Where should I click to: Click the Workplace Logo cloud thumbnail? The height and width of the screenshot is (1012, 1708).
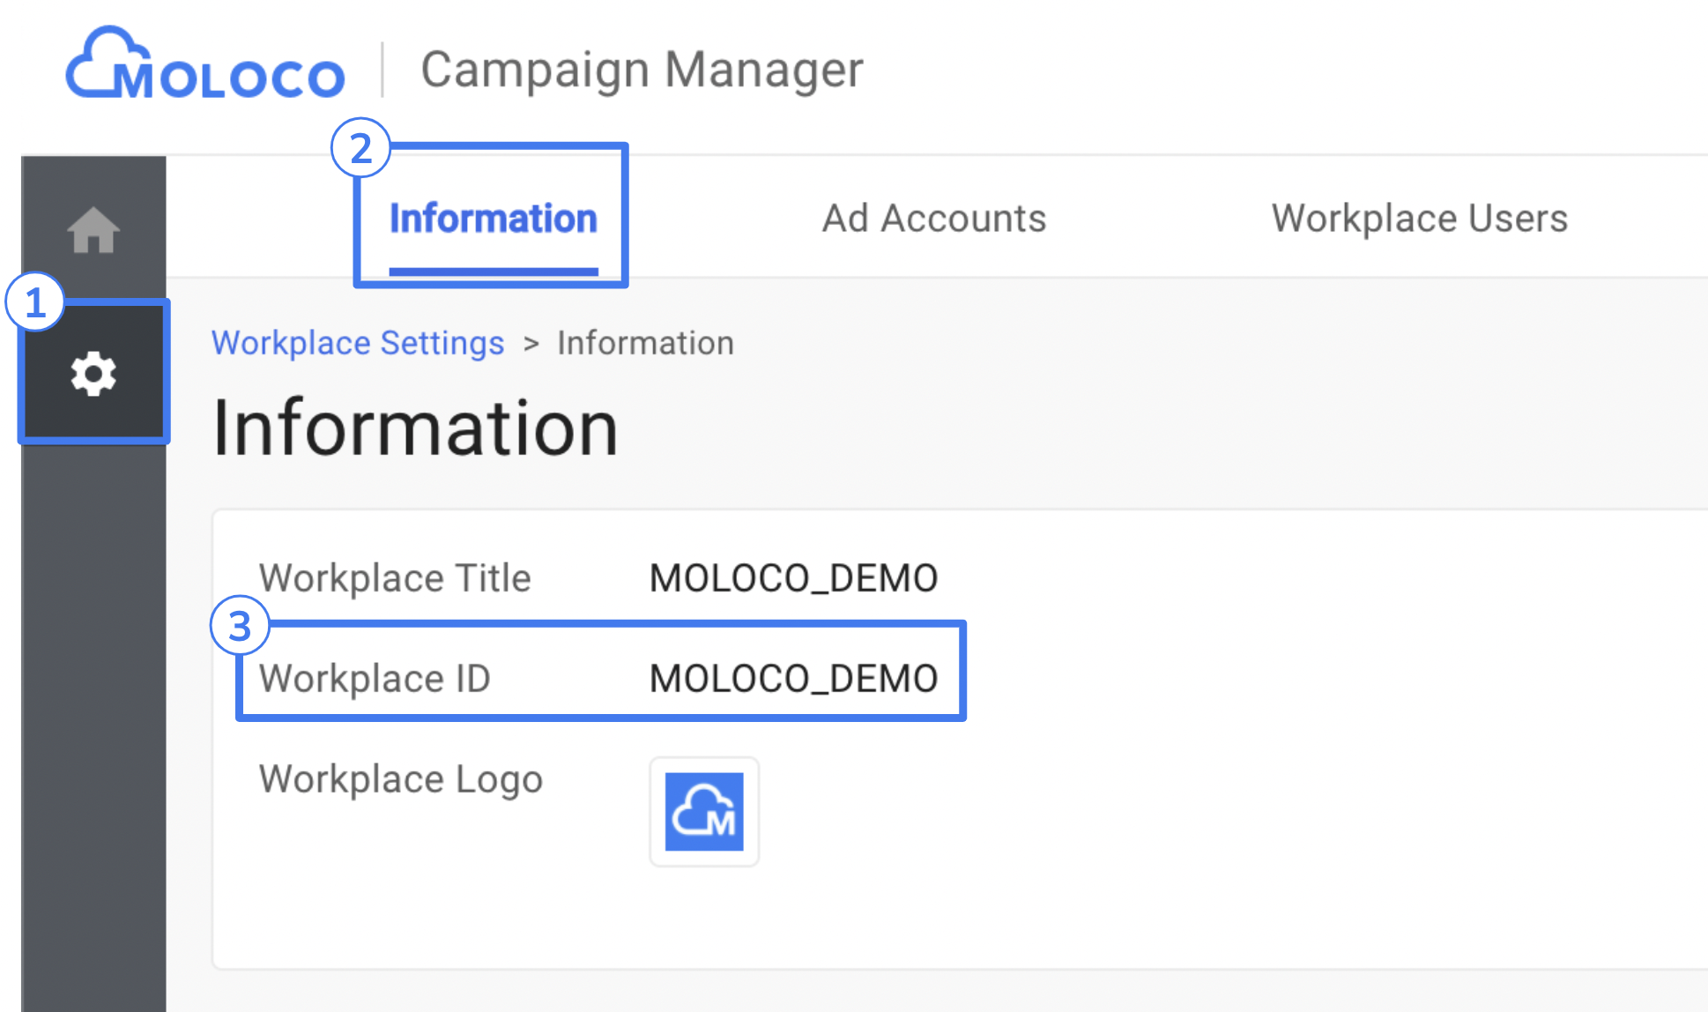(x=703, y=812)
